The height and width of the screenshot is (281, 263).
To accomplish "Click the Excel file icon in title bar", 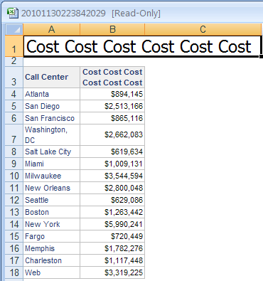I will coord(13,13).
